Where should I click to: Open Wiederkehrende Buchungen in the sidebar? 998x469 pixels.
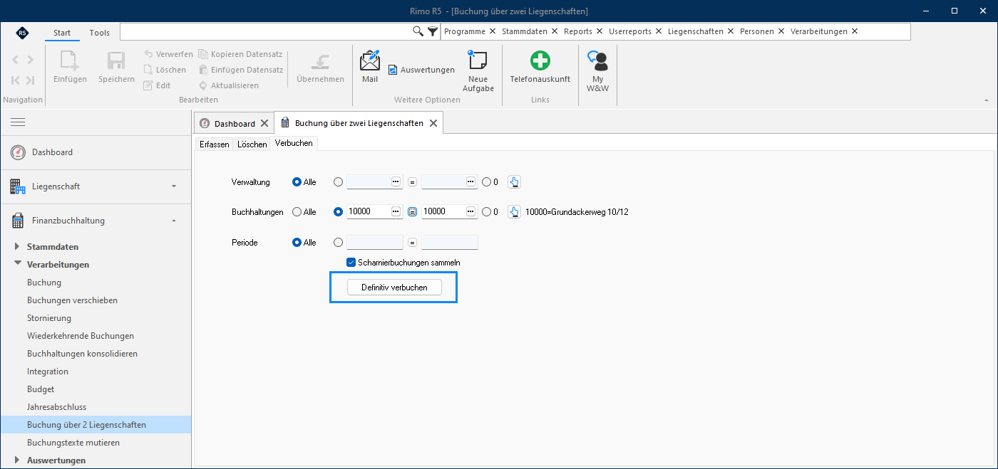(x=81, y=336)
